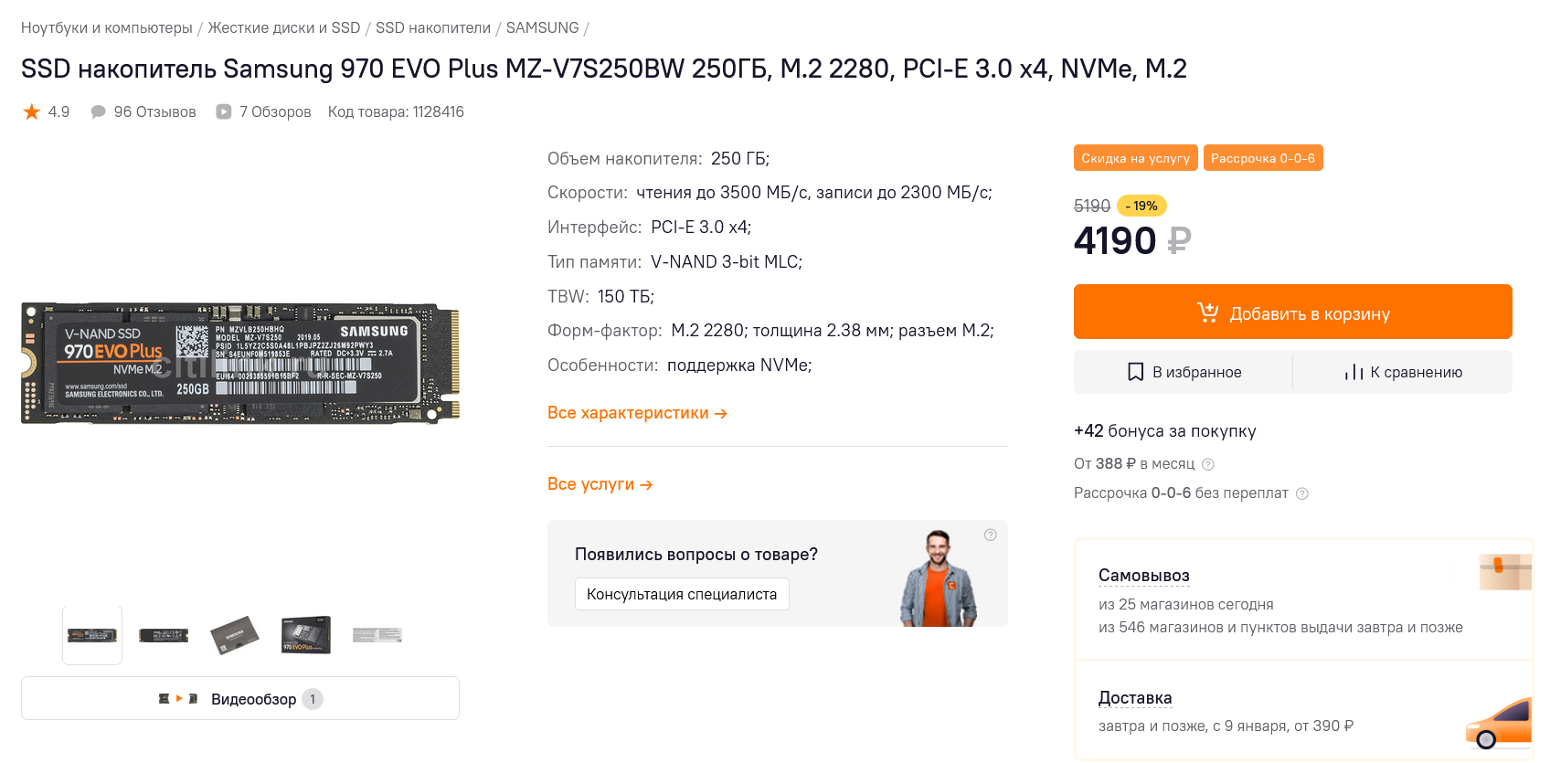Click the orange rating star icon

click(x=32, y=111)
